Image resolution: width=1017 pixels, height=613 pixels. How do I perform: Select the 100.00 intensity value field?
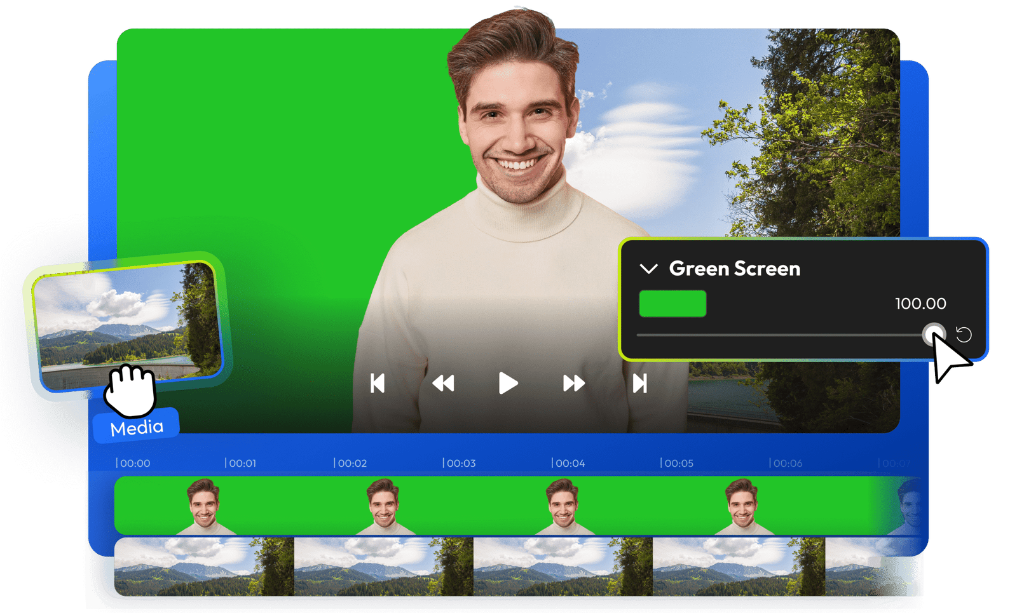click(920, 304)
